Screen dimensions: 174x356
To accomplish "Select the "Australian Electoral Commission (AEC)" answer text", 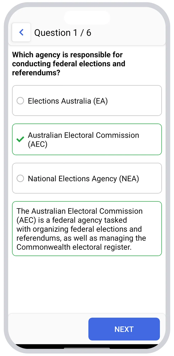I will pos(83,136).
